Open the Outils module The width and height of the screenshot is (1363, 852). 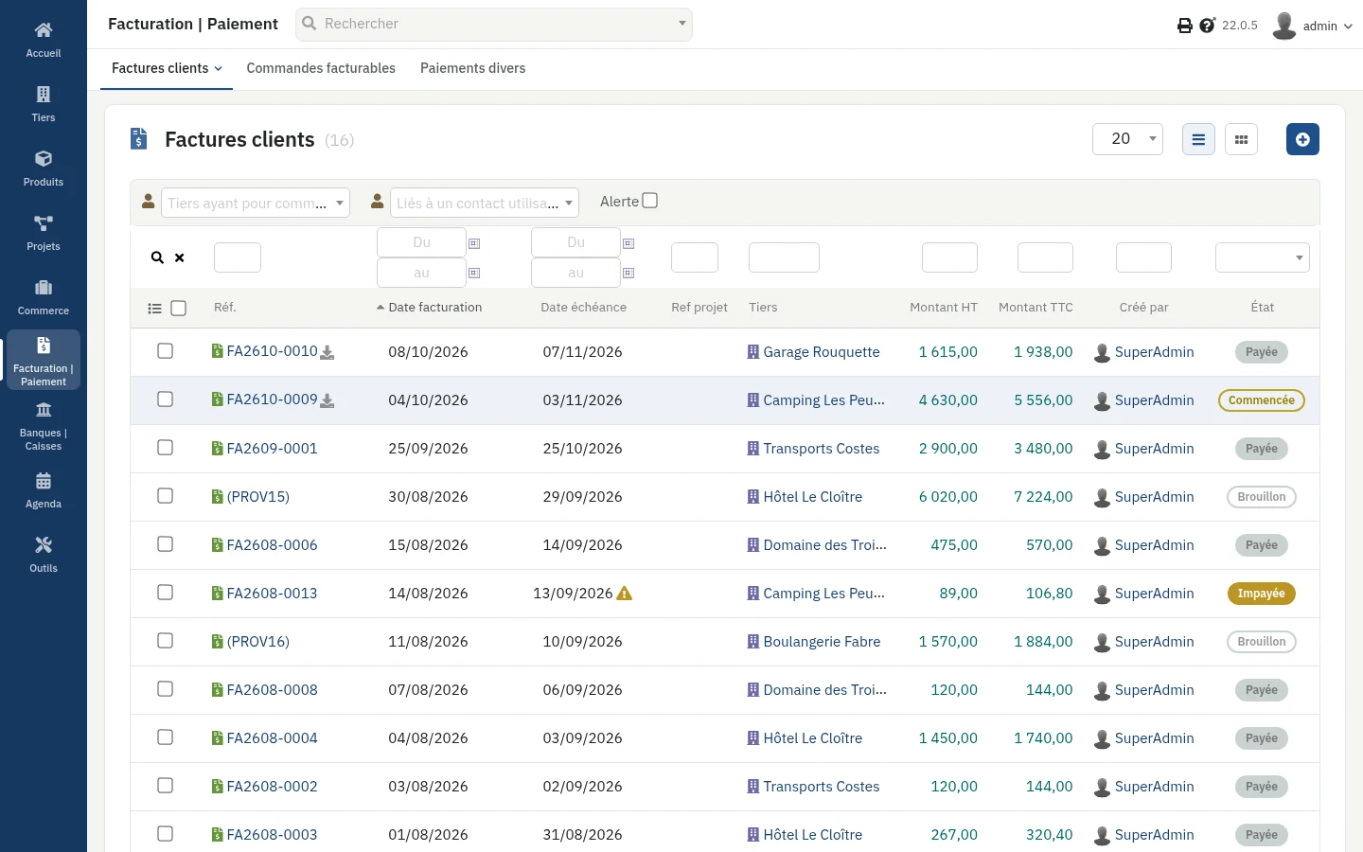coord(44,555)
